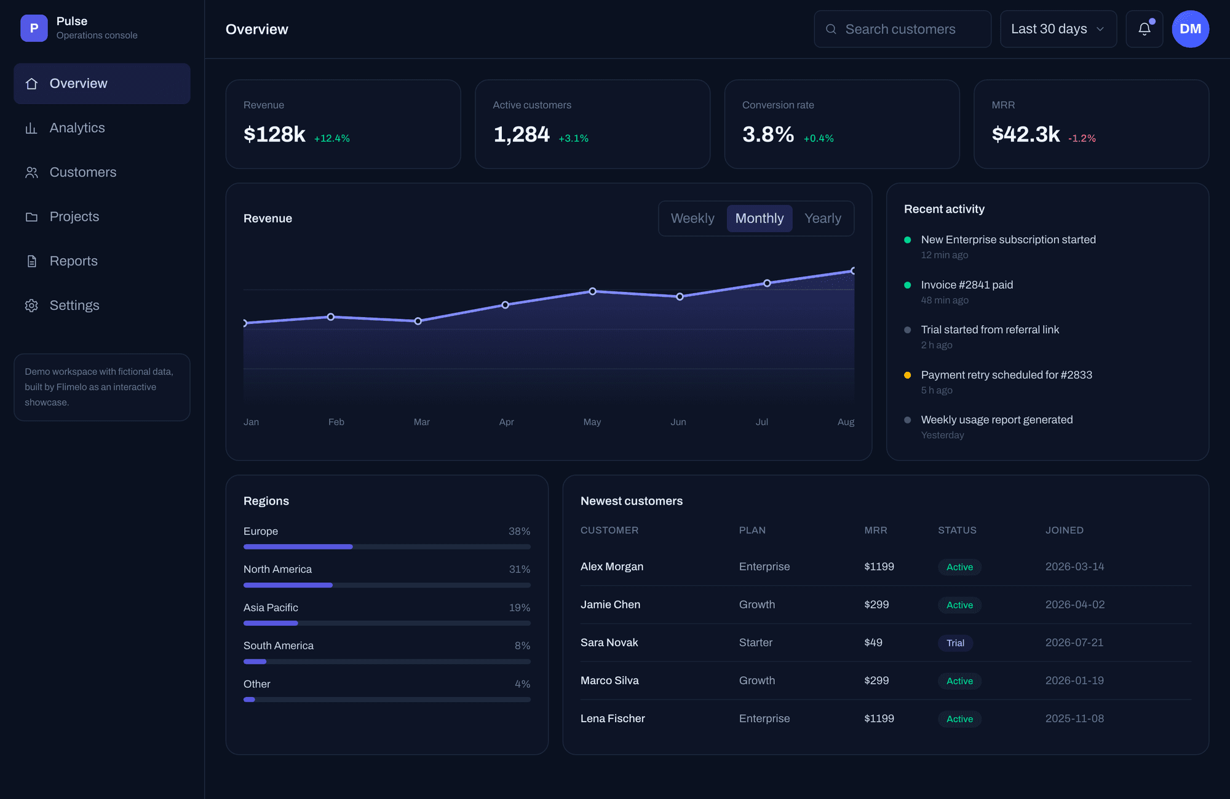This screenshot has height=799, width=1230.
Task: Click green dot beside Invoice #2841
Action: tap(907, 285)
